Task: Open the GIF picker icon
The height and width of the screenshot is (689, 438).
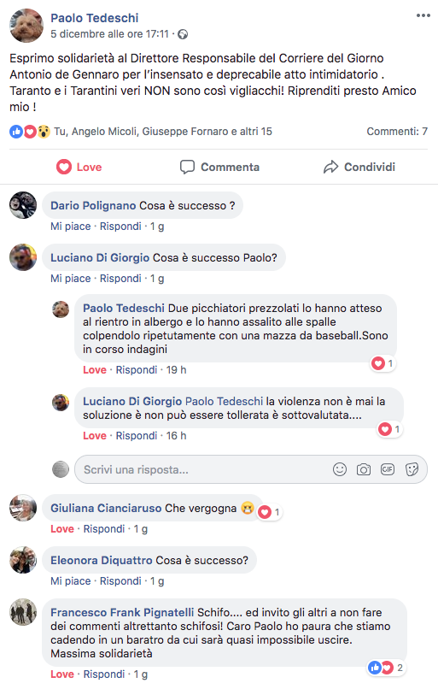Action: pos(387,469)
